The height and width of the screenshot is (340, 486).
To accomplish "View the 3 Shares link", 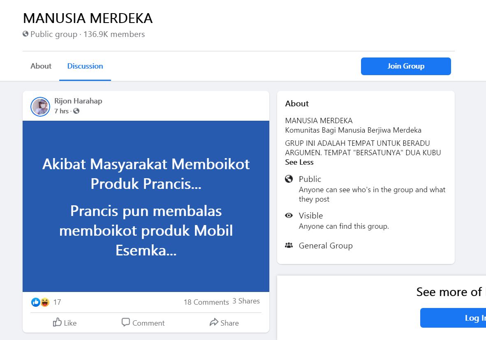I will [246, 301].
